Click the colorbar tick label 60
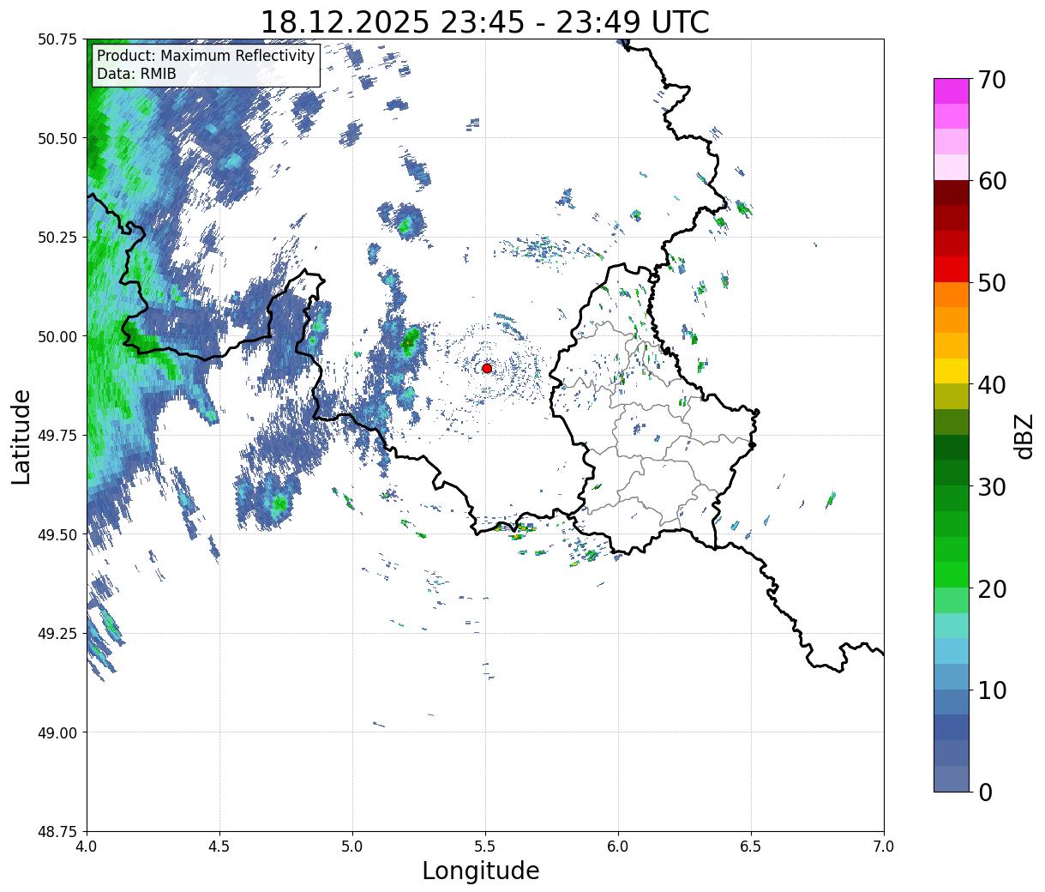The width and height of the screenshot is (1045, 892). click(x=992, y=181)
